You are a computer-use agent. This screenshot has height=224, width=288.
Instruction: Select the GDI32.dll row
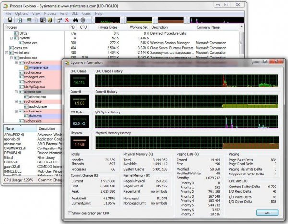[x=33, y=162]
